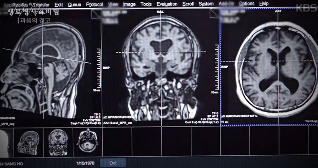Viewport: 318px width, 168px height.
Task: Open the Tools menu
Action: (x=146, y=4)
